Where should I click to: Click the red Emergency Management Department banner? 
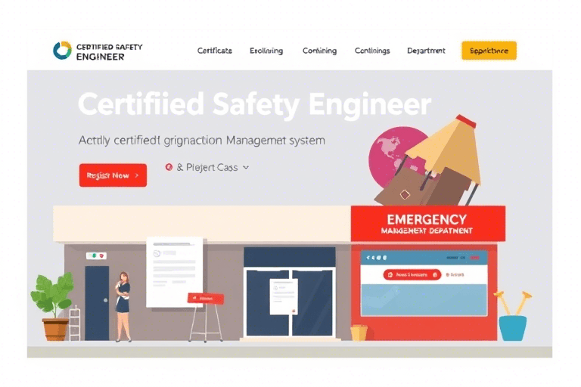tap(427, 224)
